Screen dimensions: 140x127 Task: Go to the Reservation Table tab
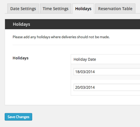115,9
